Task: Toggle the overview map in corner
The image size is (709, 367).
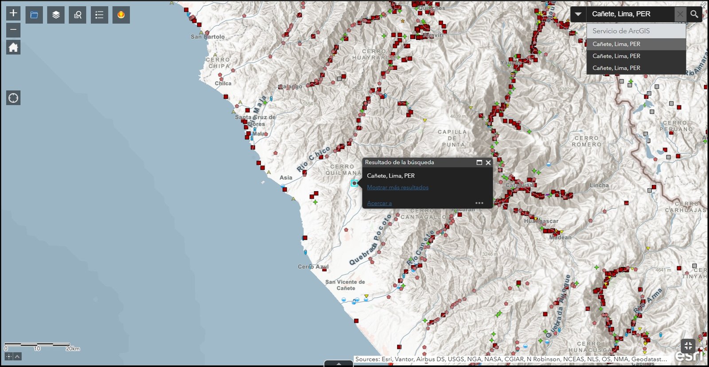Action: pos(688,345)
